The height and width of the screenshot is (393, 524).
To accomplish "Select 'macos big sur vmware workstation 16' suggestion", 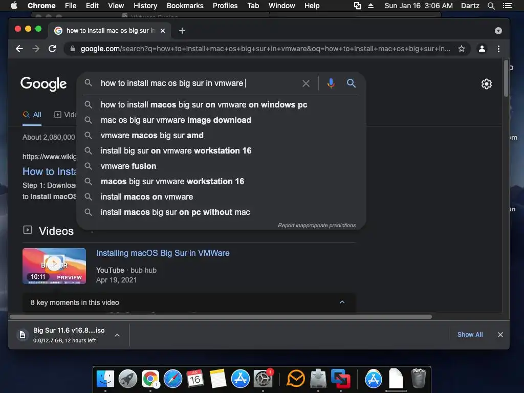I will pyautogui.click(x=221, y=182).
